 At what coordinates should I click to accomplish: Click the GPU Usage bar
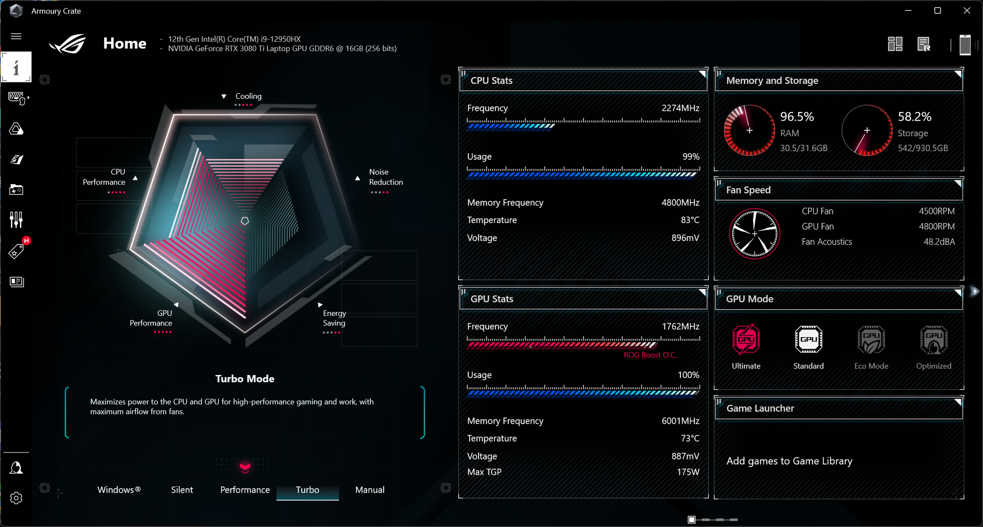point(583,390)
